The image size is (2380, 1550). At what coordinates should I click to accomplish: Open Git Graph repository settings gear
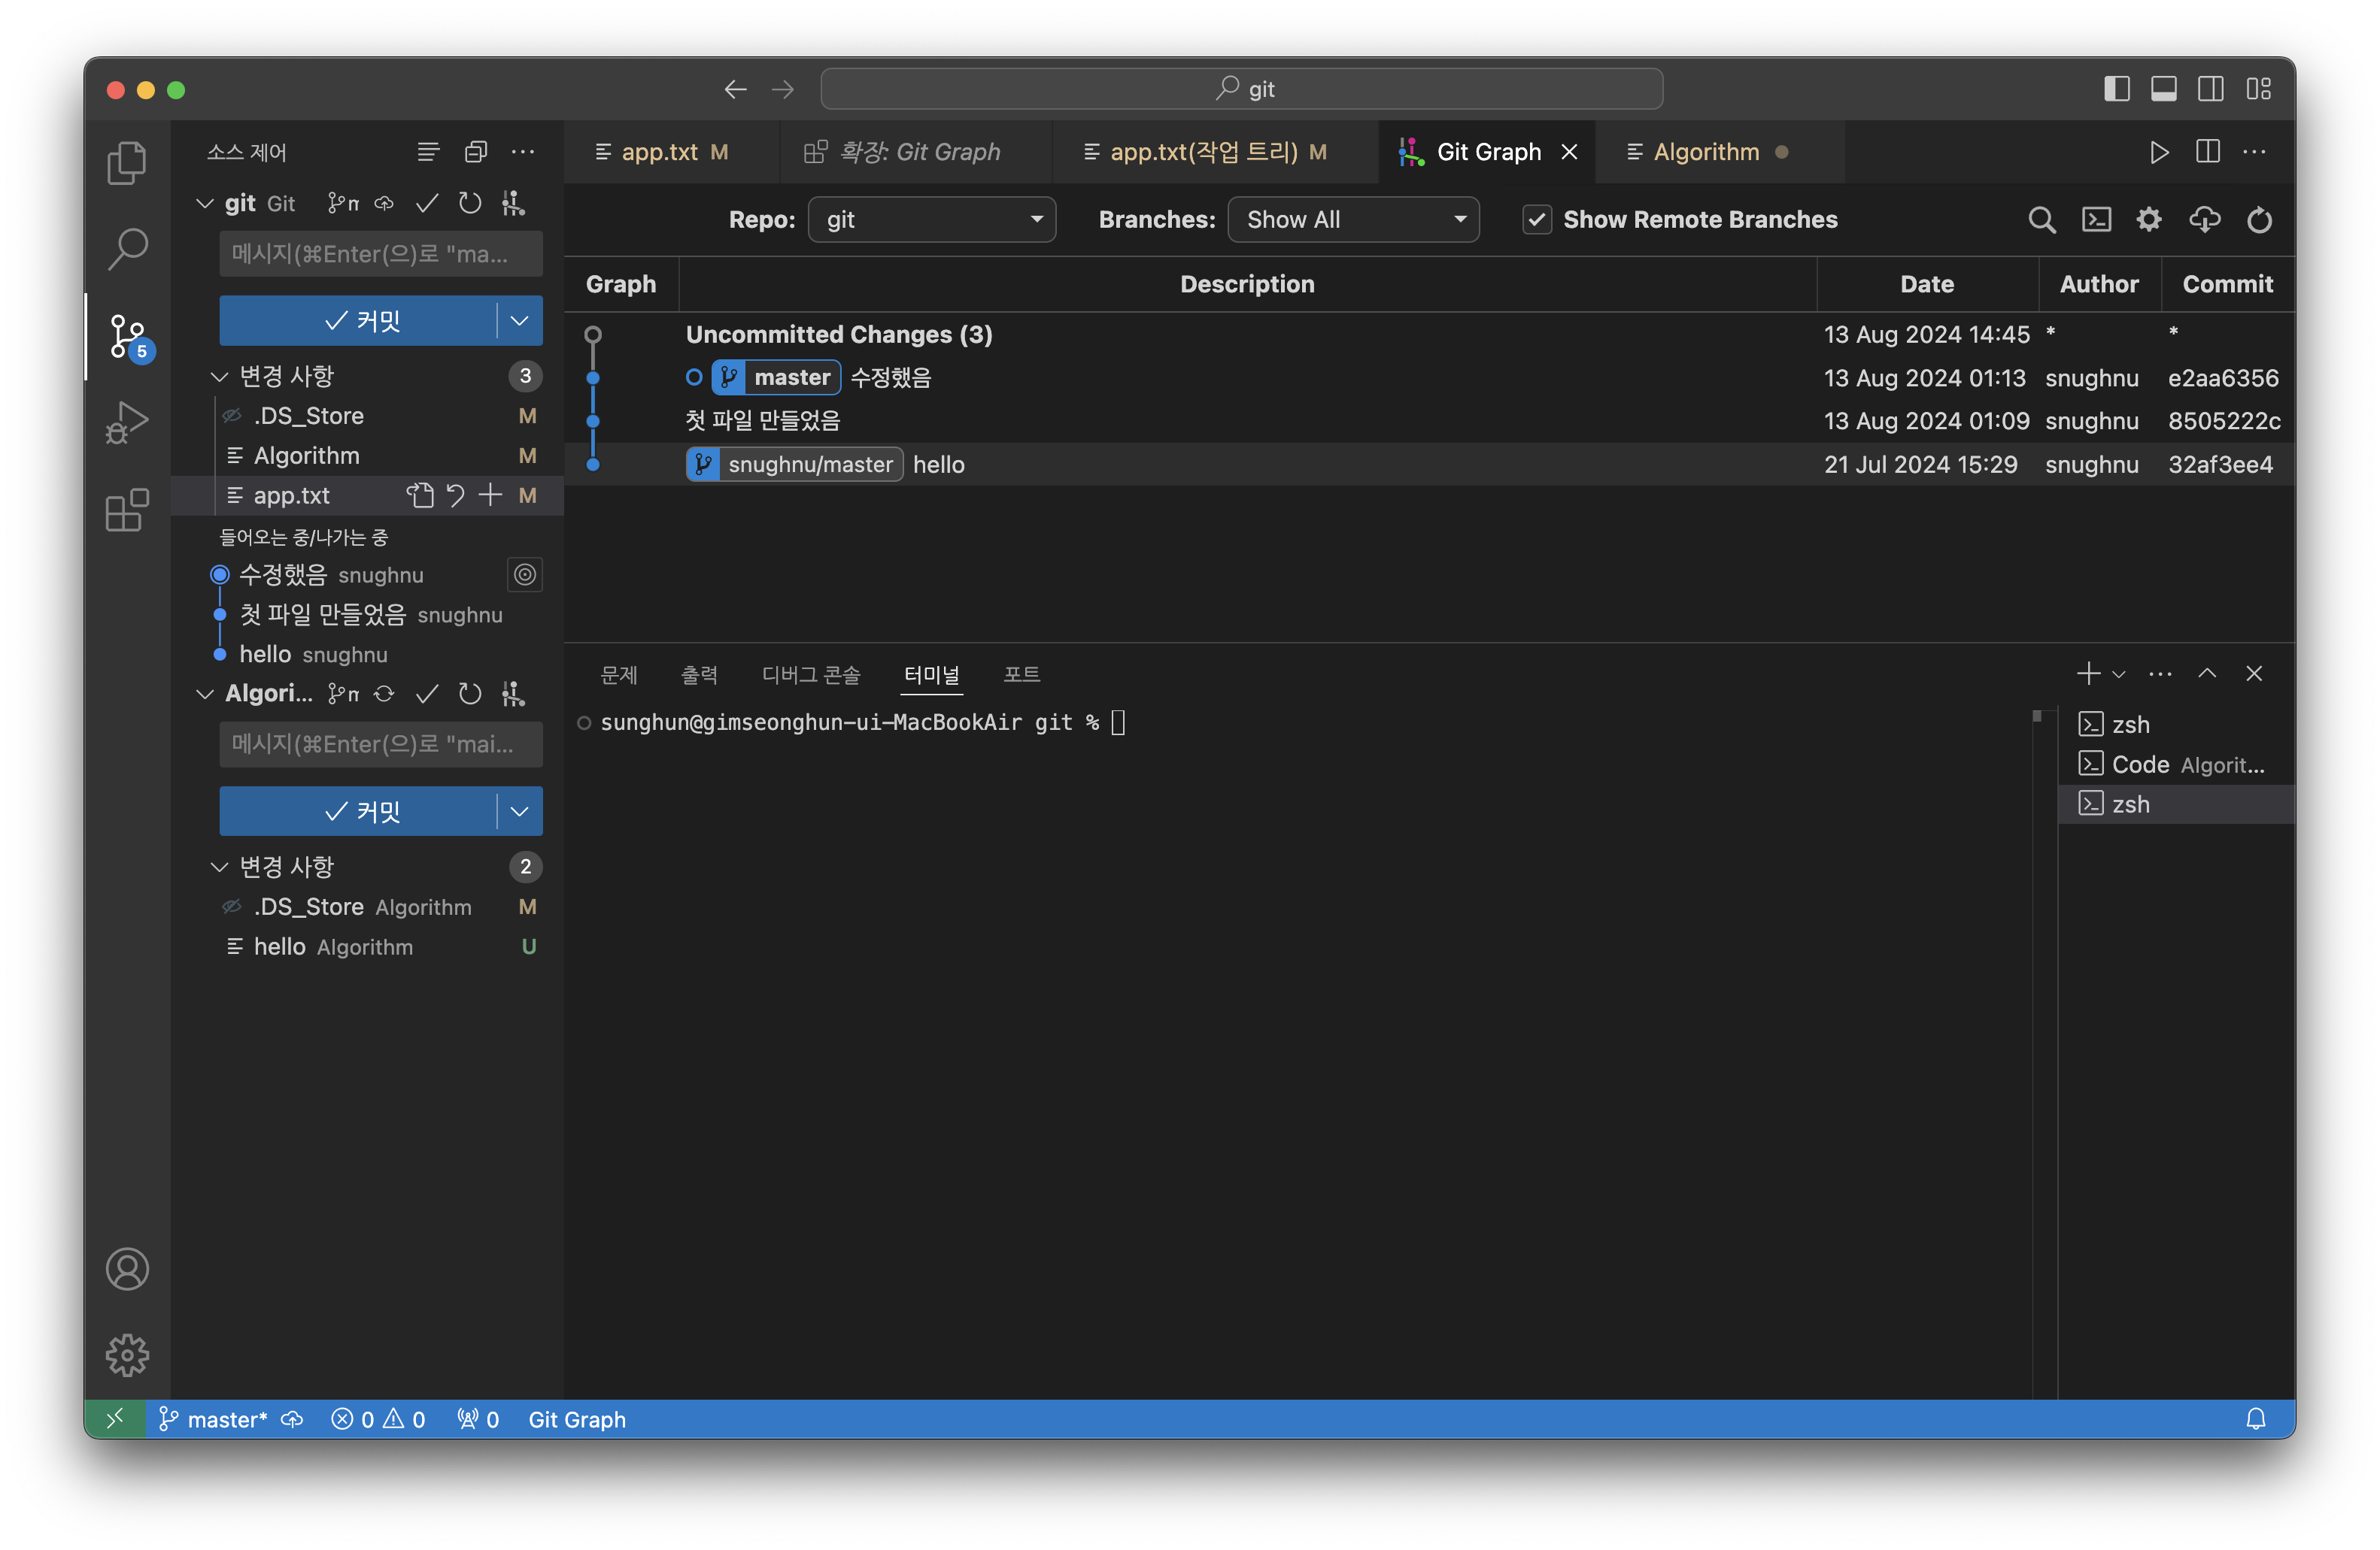coord(2149,219)
